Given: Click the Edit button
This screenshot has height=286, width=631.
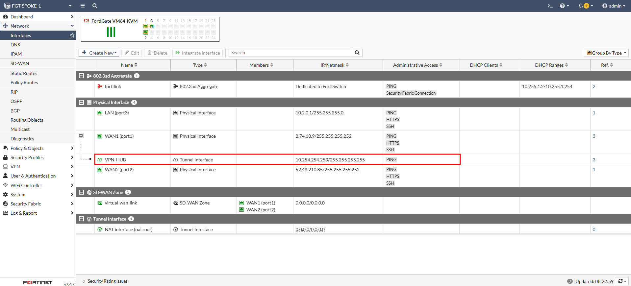Looking at the screenshot, I should pyautogui.click(x=132, y=53).
